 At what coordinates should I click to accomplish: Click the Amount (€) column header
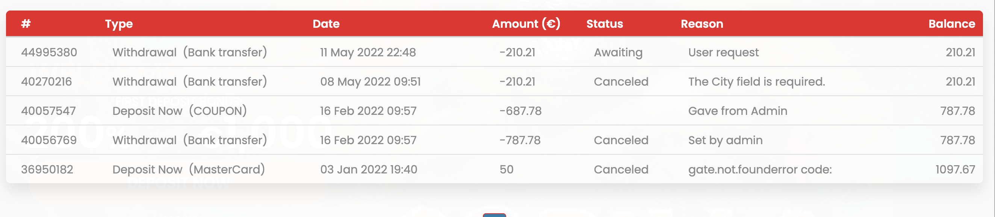[526, 24]
